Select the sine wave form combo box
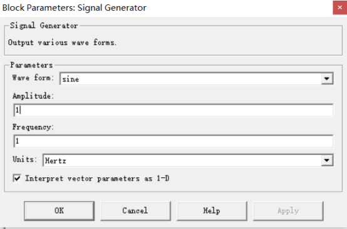 (x=197, y=79)
